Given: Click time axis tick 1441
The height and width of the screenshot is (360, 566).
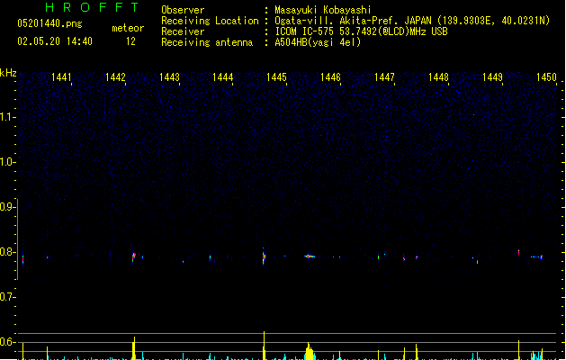Looking at the screenshot, I should (61, 77).
